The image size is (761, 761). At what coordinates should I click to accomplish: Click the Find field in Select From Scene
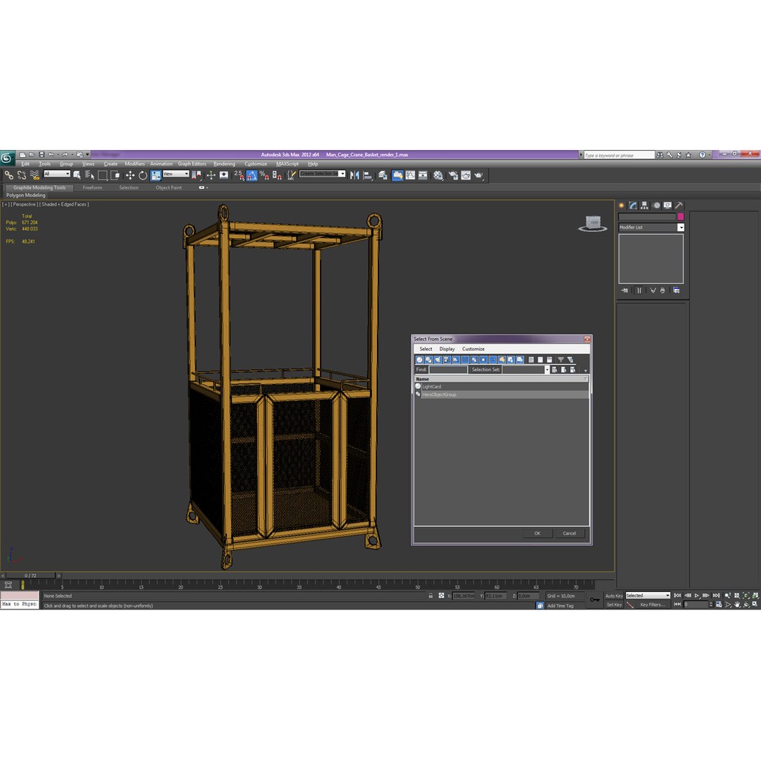pyautogui.click(x=448, y=370)
